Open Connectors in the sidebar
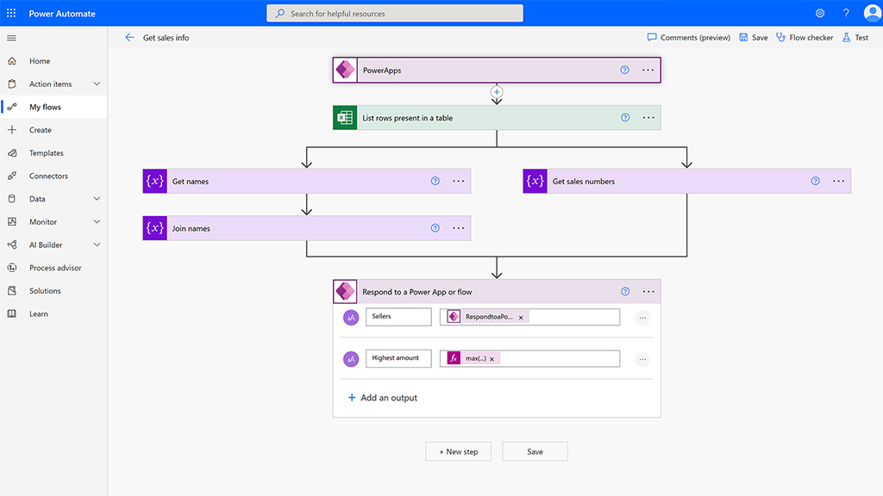The image size is (883, 496). [x=53, y=176]
